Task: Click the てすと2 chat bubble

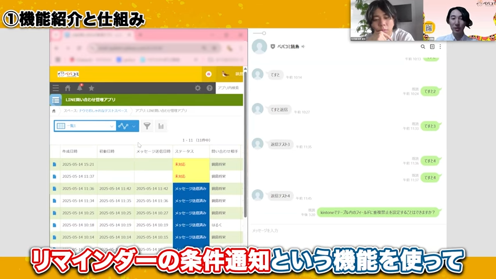Action: click(x=430, y=91)
